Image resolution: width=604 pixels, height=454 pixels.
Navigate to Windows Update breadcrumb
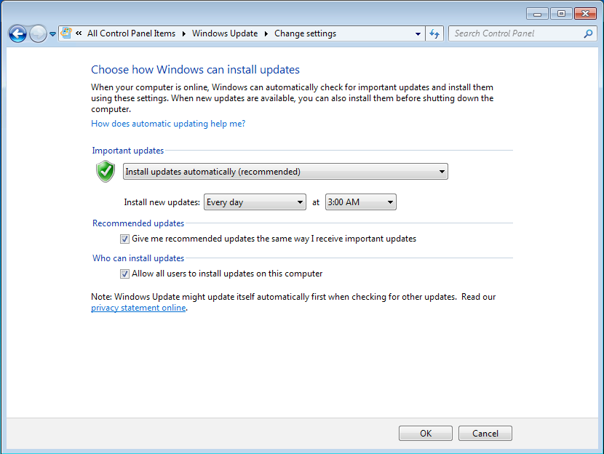click(225, 33)
